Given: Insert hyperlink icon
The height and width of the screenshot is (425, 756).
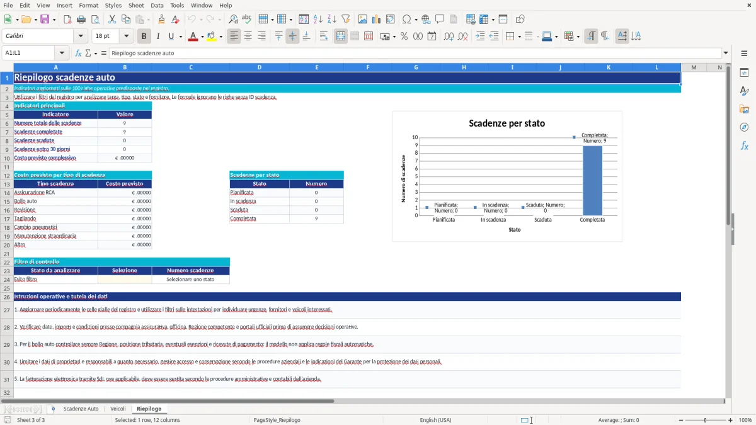Looking at the screenshot, I should [x=426, y=20].
